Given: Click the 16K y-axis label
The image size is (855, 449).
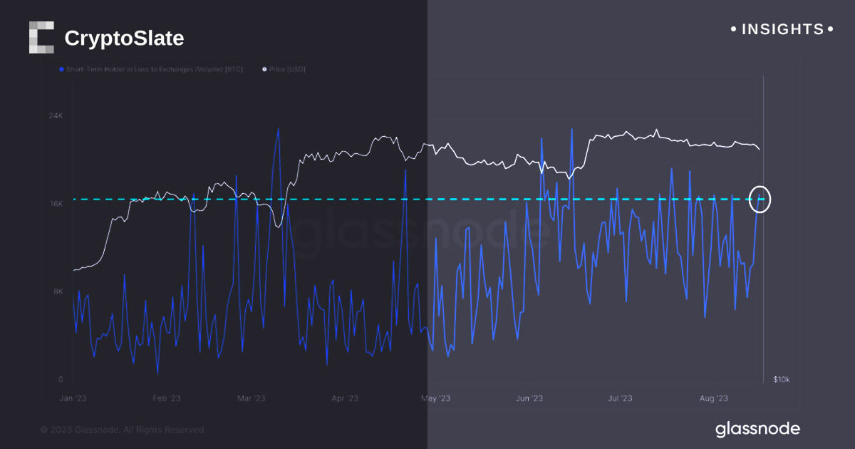Looking at the screenshot, I should [56, 204].
